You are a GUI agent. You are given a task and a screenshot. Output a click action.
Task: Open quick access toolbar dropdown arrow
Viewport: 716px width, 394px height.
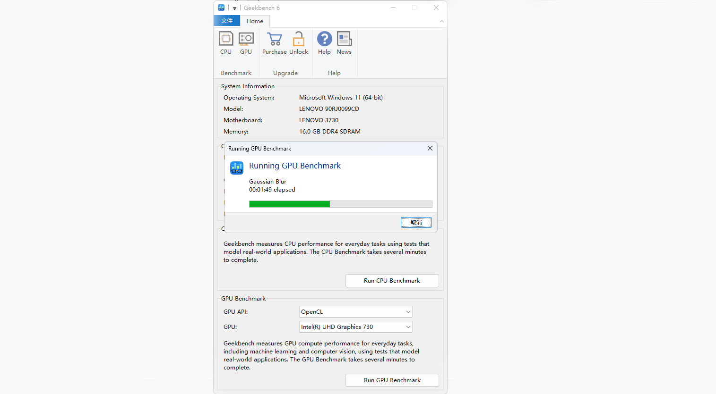pos(234,8)
